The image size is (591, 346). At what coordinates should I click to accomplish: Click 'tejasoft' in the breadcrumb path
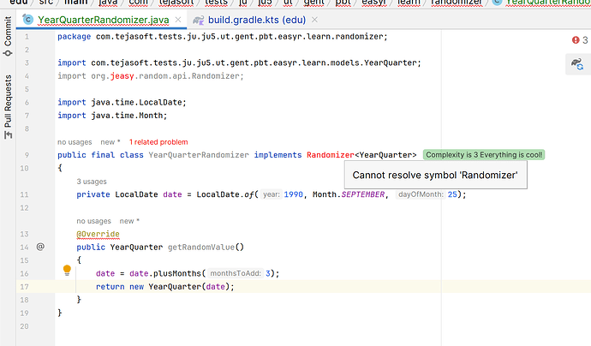176,2
